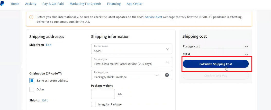Open Pay & Get Paid menu
Viewport: 271px width, 110px height.
[53, 4]
